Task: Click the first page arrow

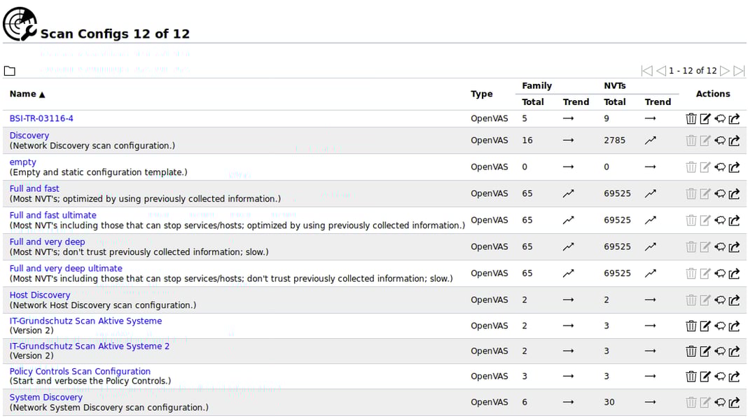Action: point(647,70)
